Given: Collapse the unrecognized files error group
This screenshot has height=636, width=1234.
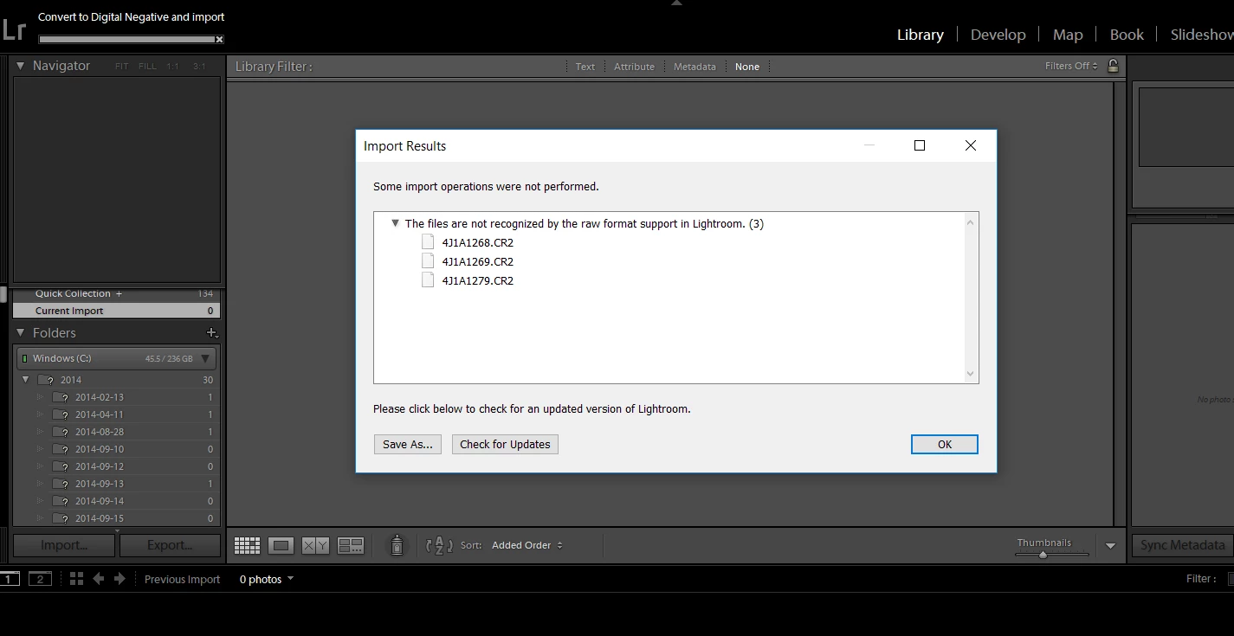Looking at the screenshot, I should (395, 223).
